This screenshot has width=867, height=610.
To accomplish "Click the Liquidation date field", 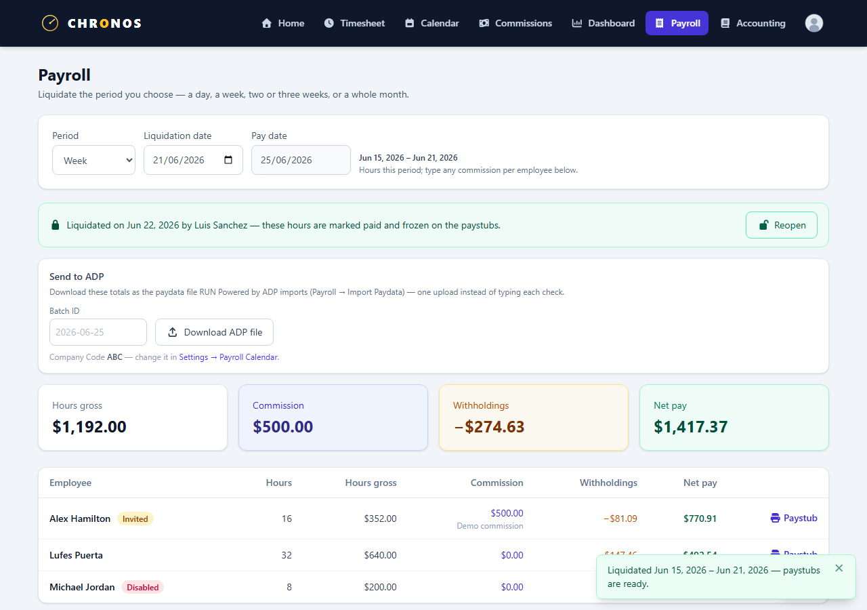I will coord(193,160).
